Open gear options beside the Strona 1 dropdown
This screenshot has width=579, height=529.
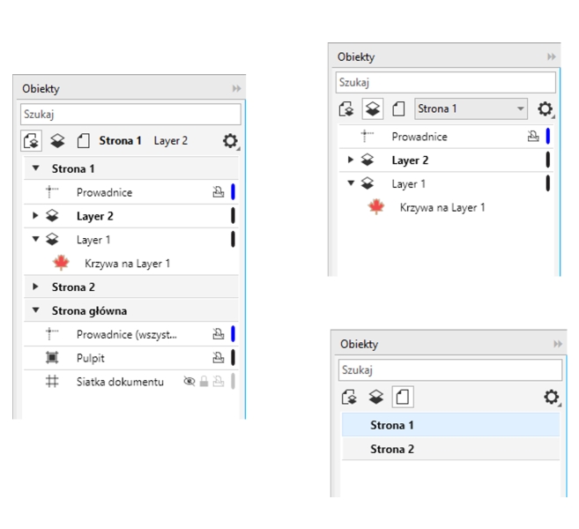(x=546, y=109)
